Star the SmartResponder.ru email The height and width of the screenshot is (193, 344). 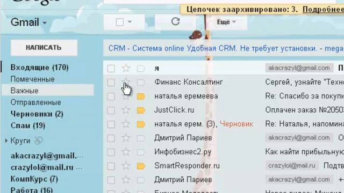126,166
